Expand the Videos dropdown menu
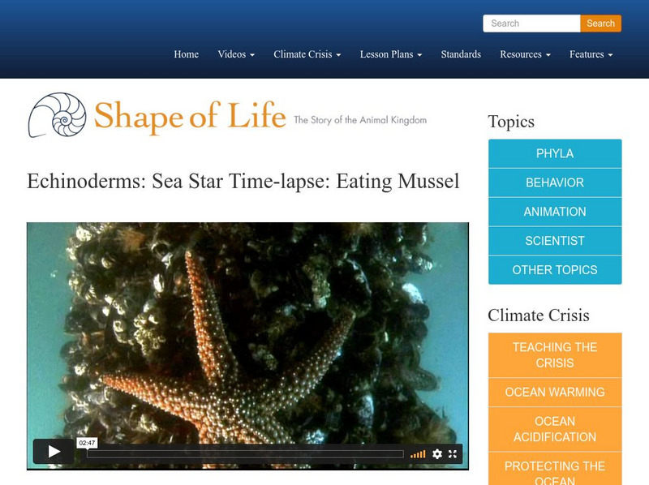 click(235, 54)
